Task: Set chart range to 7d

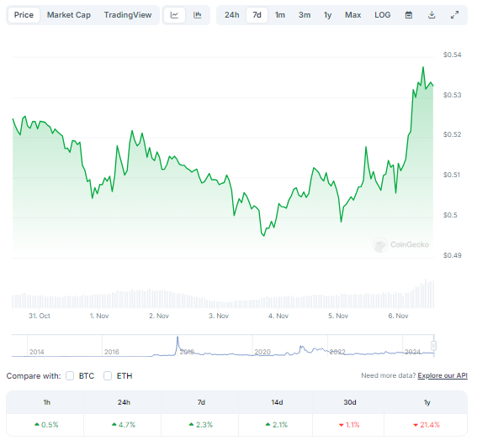Action: (257, 15)
